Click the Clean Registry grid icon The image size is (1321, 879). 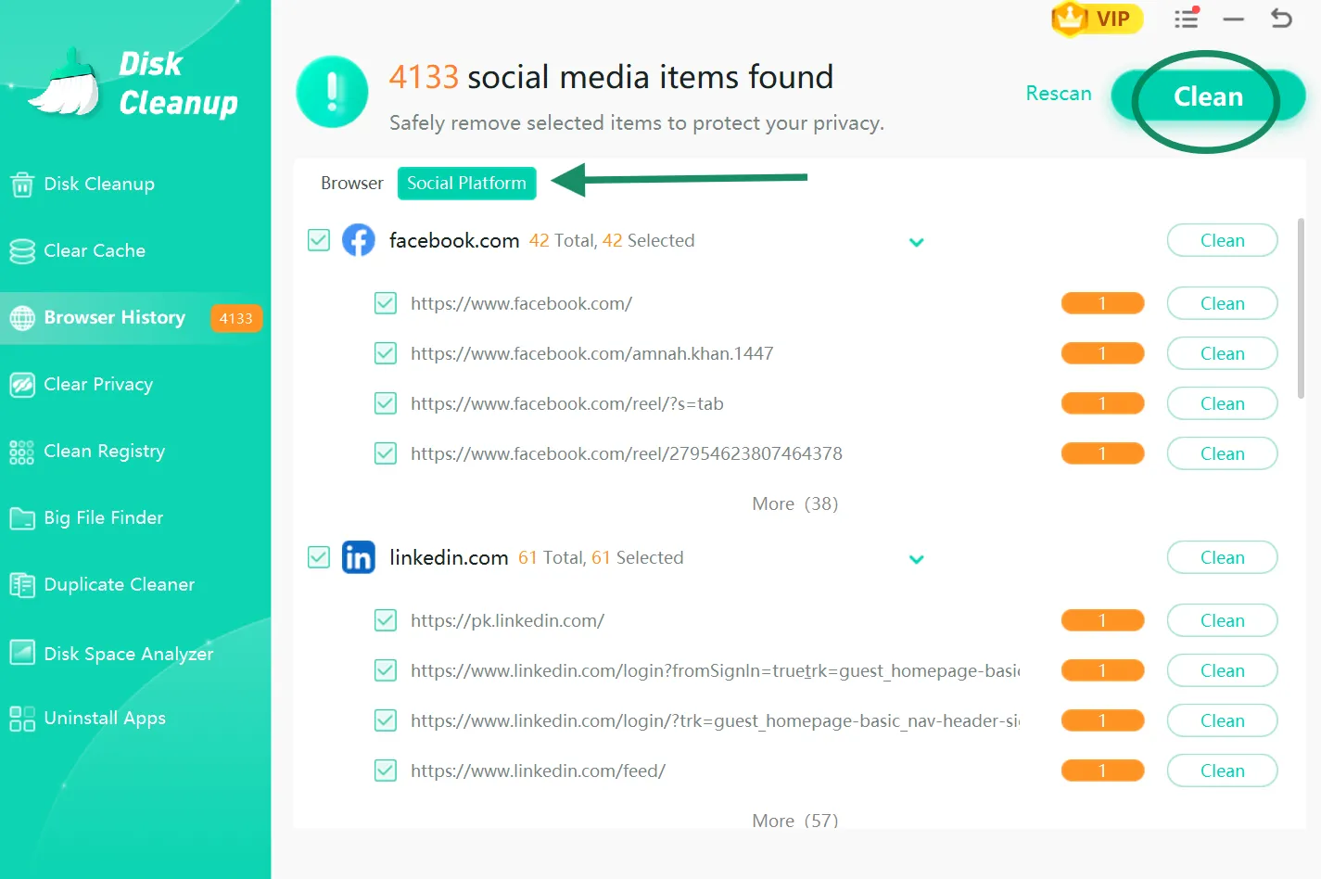(x=22, y=452)
